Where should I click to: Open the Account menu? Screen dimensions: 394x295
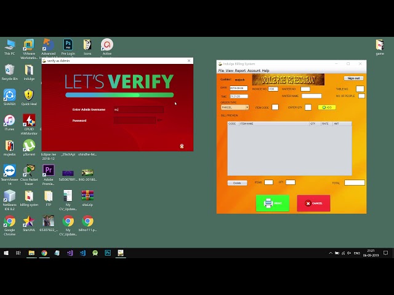254,71
